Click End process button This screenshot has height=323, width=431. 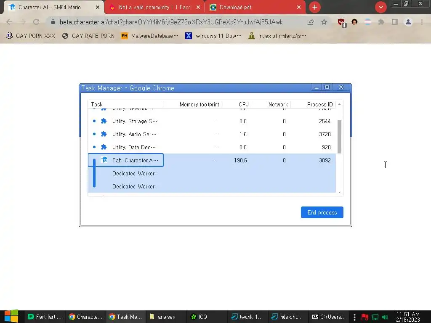pos(322,212)
